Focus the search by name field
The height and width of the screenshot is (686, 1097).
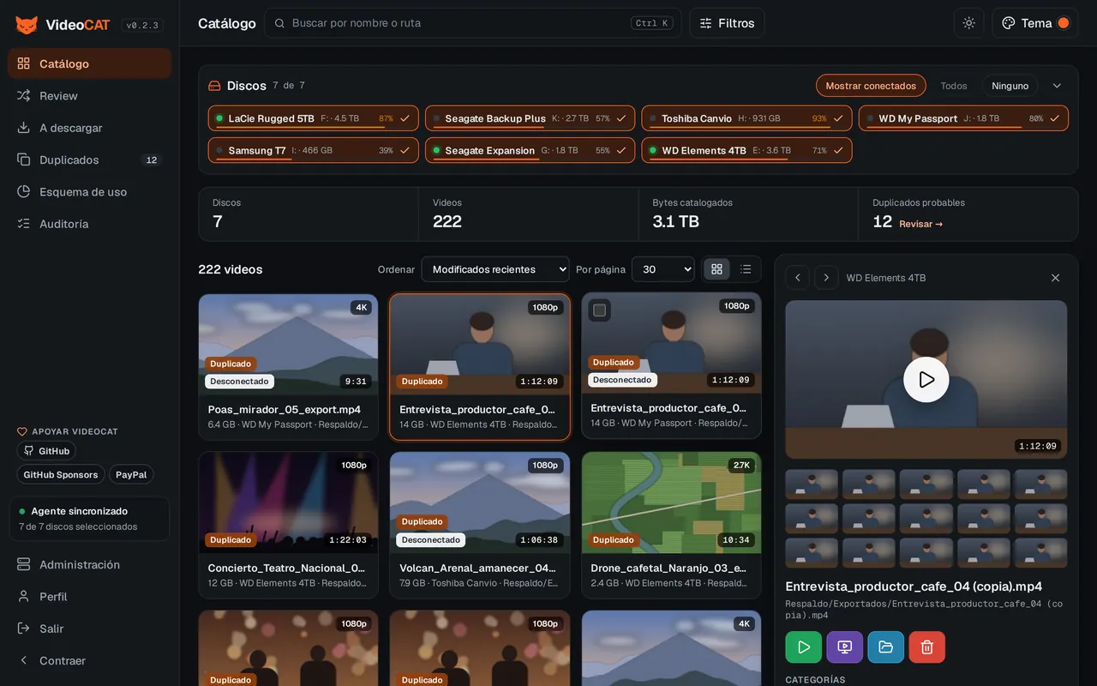(x=473, y=23)
